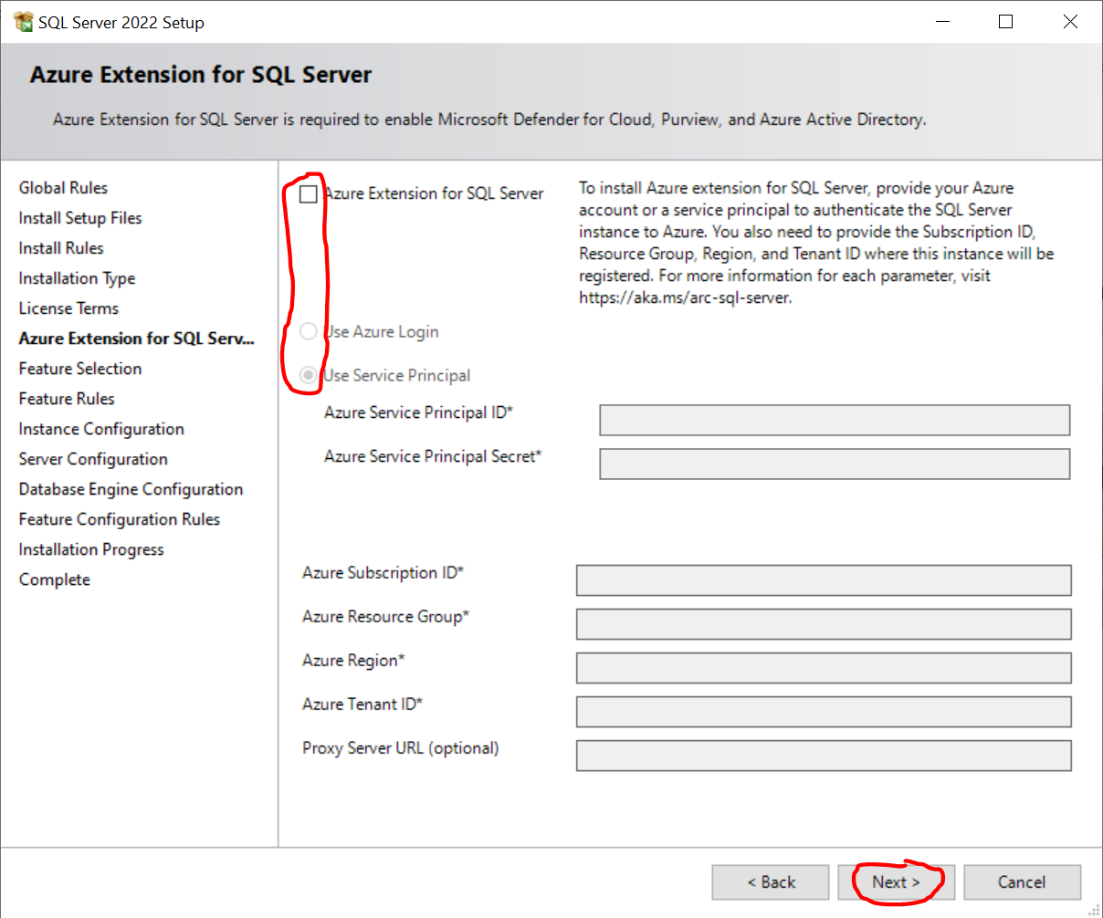Click the Azure Service Principal ID field

(x=835, y=420)
